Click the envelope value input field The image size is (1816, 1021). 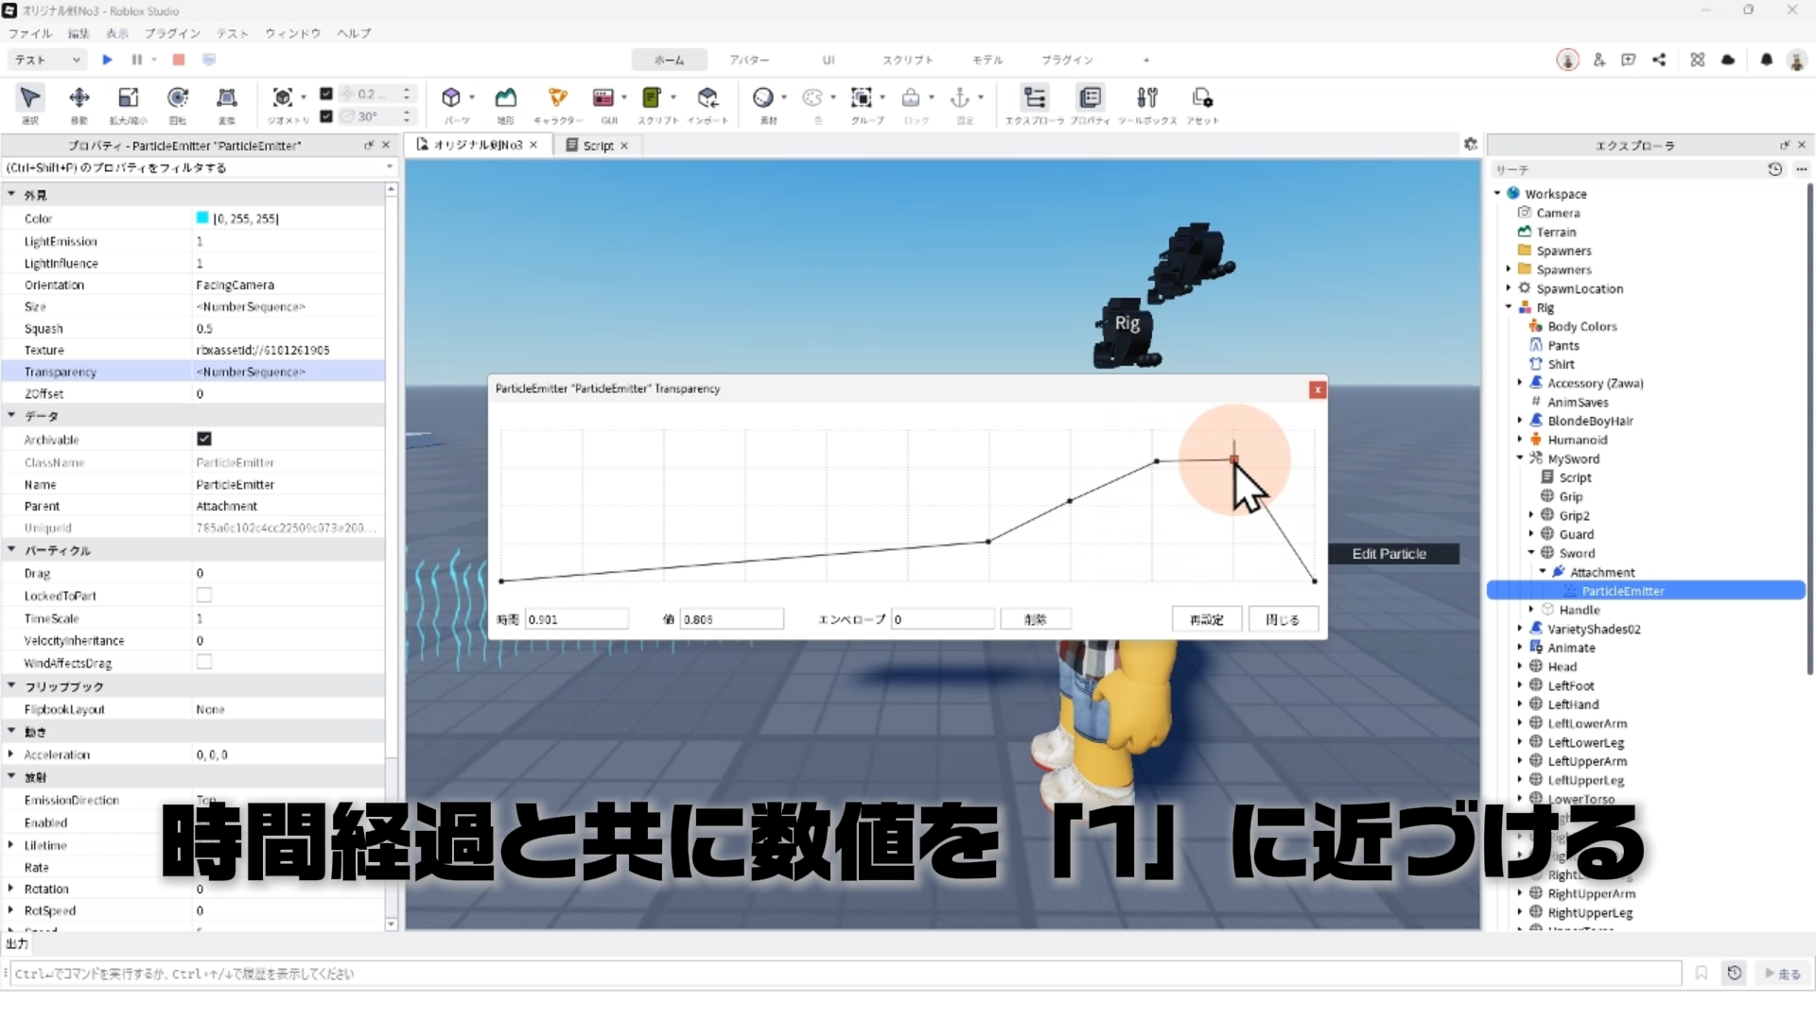click(942, 619)
